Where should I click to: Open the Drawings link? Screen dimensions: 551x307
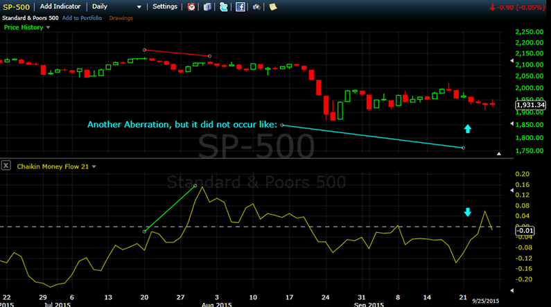[x=121, y=18]
